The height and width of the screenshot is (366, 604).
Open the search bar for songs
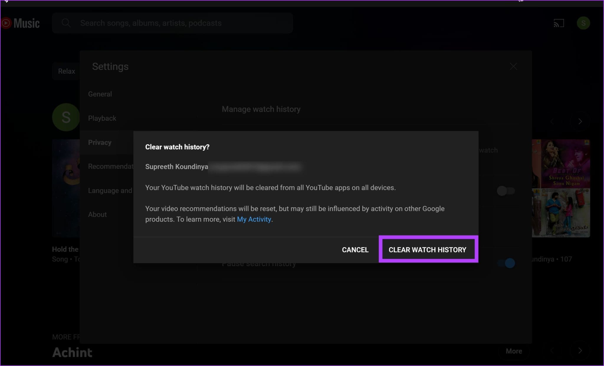(172, 23)
